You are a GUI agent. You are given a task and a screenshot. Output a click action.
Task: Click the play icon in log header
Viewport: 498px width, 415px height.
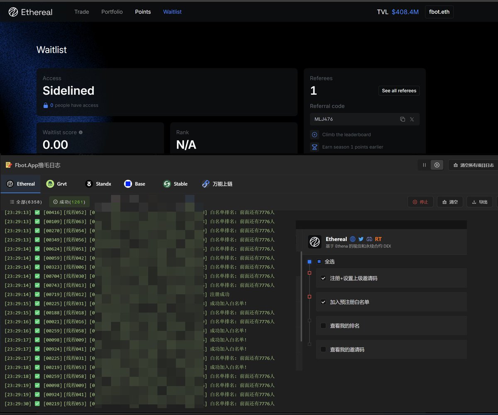coord(437,165)
